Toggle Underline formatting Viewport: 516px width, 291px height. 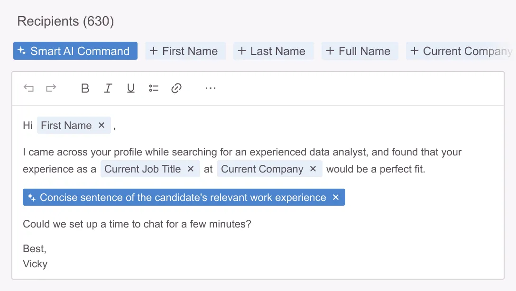tap(131, 88)
